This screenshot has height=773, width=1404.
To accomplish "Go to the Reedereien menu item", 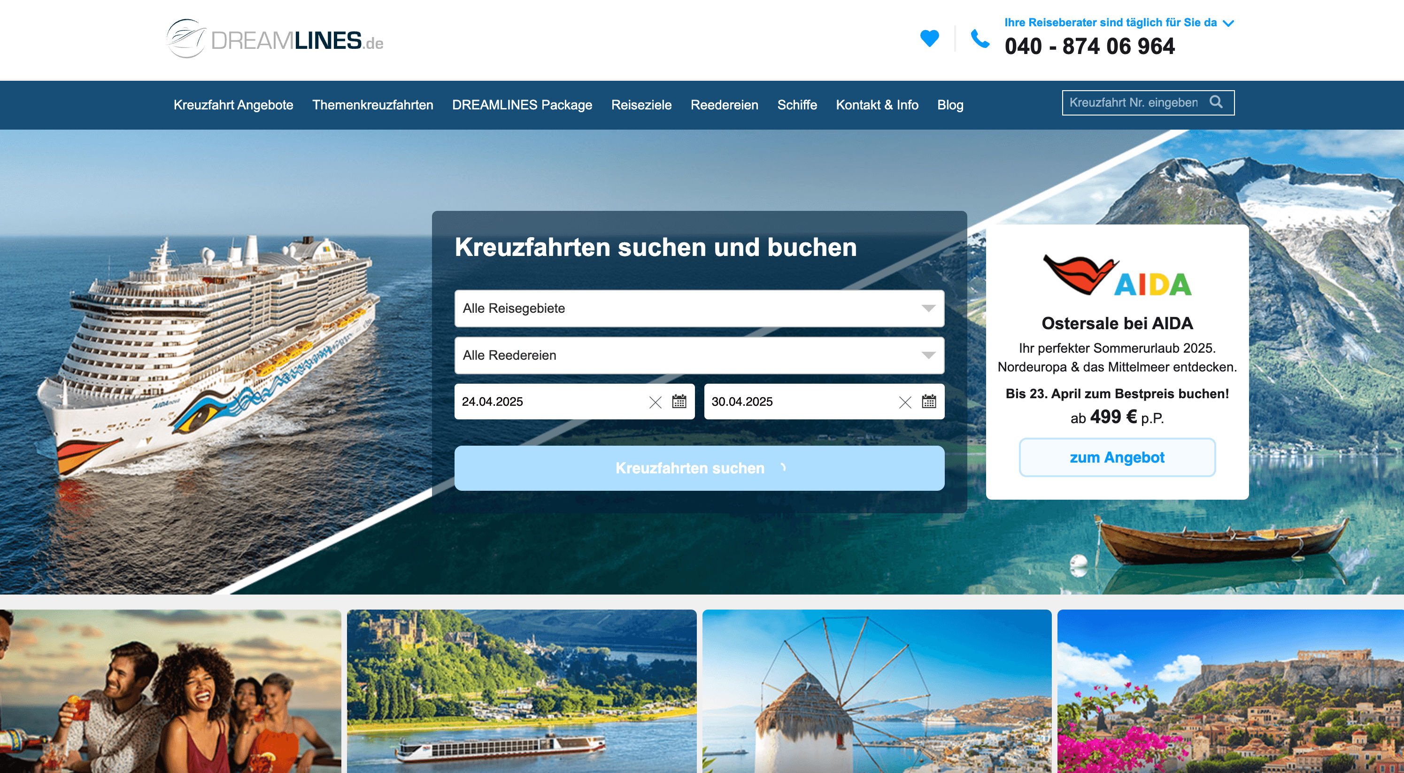I will pyautogui.click(x=725, y=105).
